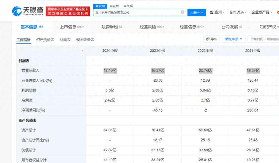This screenshot has width=279, height=163.
Task: Switch to the 现金流量表 sub-tab
Action: point(85,40)
